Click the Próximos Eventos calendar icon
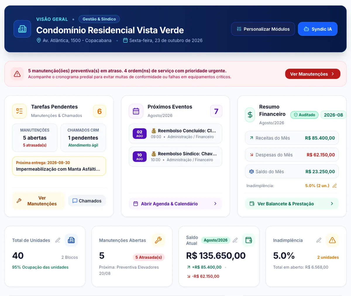The image size is (351, 296). [136, 111]
